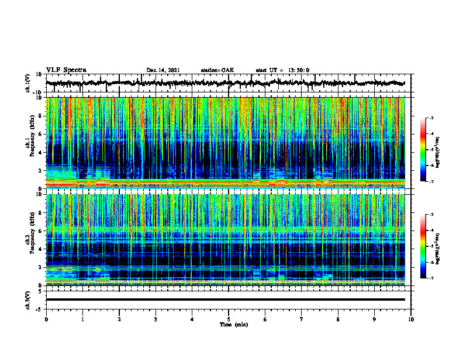Click the "-7" tick on the ch.2 colorbar
Screen dimensions: 463x358
click(431, 278)
